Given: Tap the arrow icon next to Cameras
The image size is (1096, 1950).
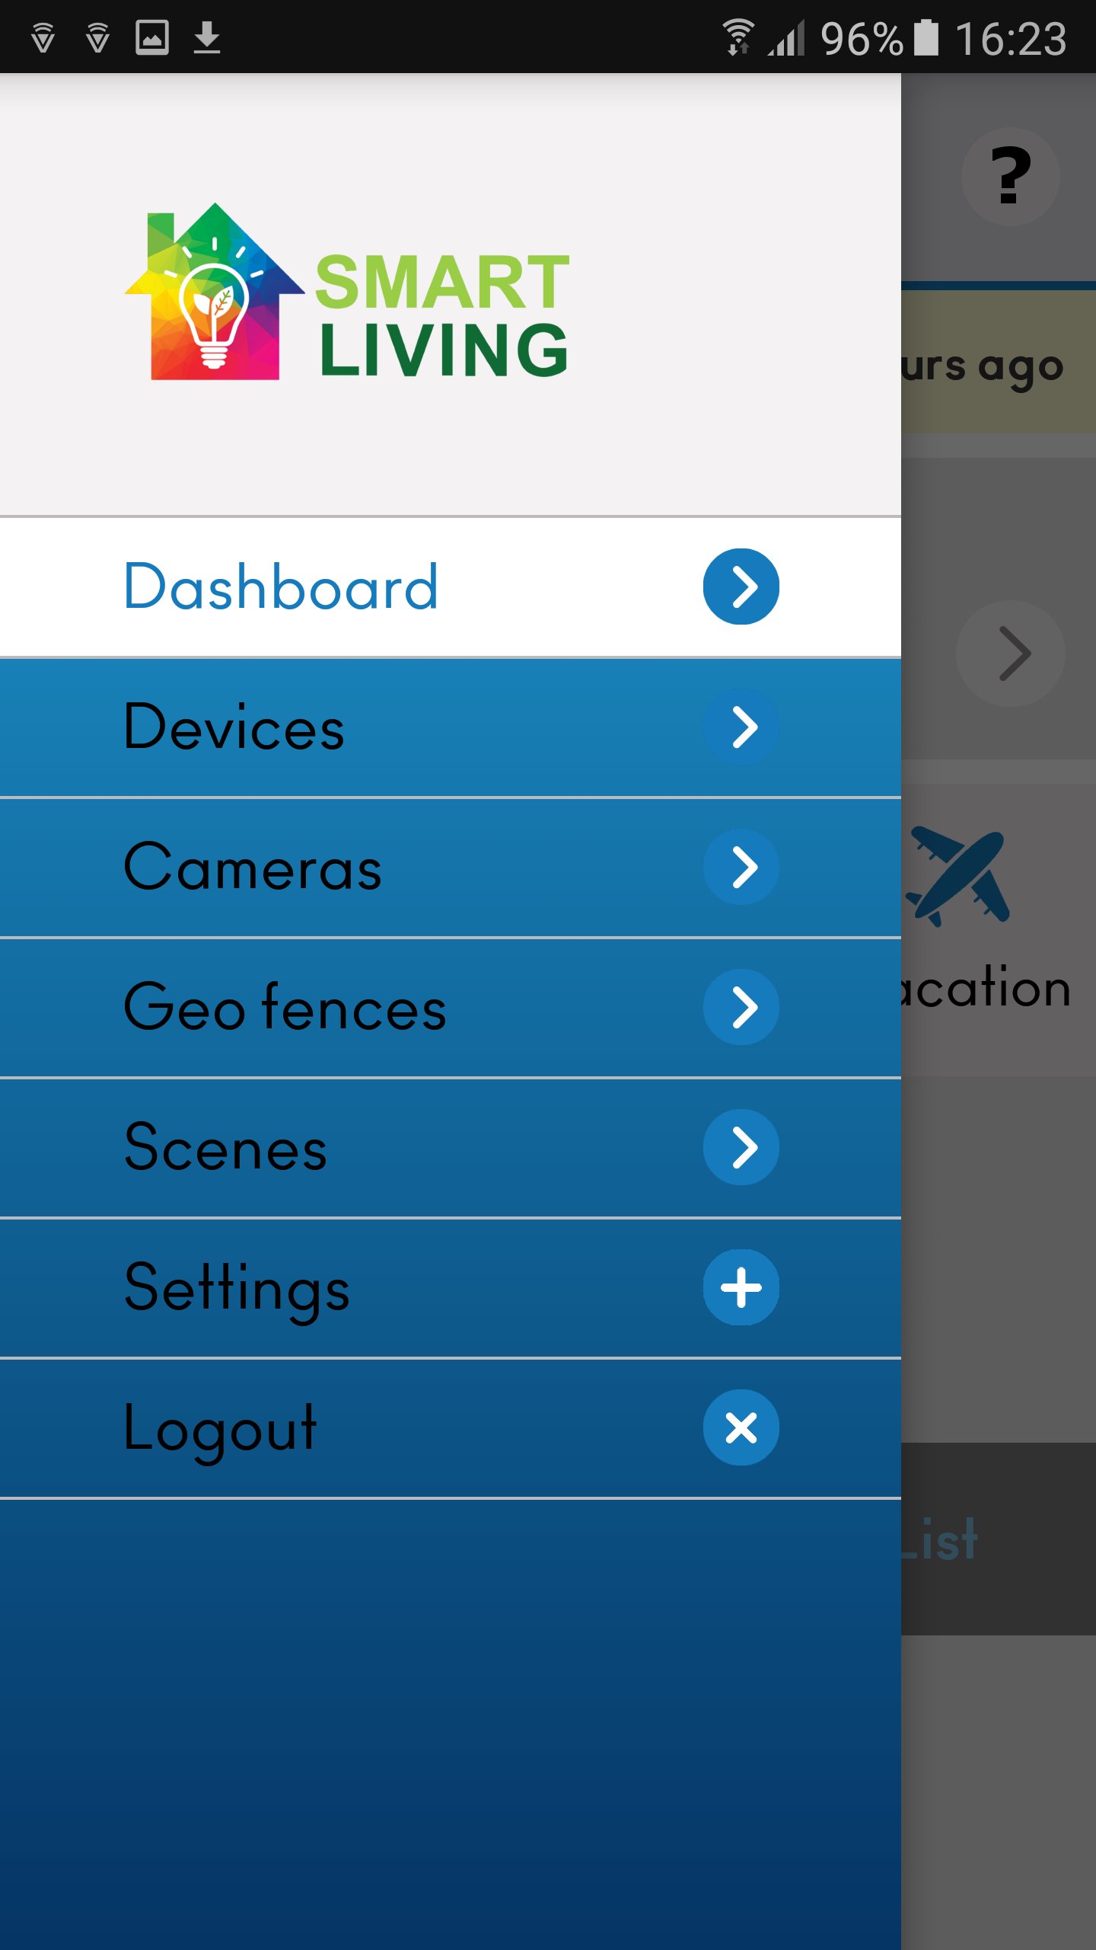Looking at the screenshot, I should pos(741,867).
